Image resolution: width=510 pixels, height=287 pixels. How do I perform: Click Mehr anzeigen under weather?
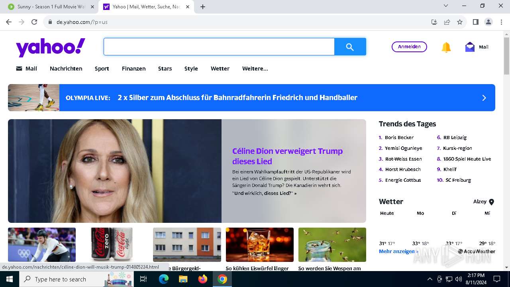(398, 252)
